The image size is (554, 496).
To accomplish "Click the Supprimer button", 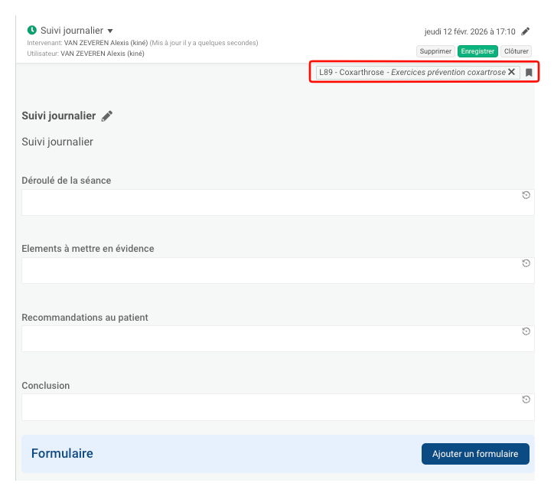I will coord(435,51).
